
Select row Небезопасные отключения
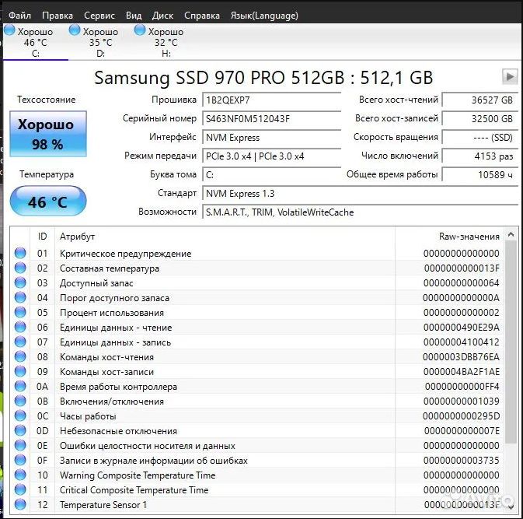(x=257, y=431)
